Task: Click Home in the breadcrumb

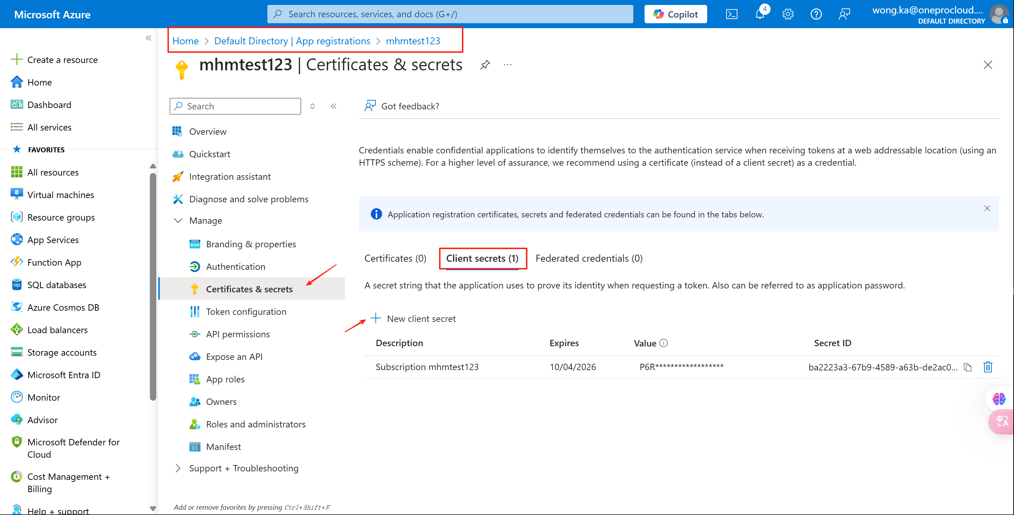Action: tap(185, 40)
